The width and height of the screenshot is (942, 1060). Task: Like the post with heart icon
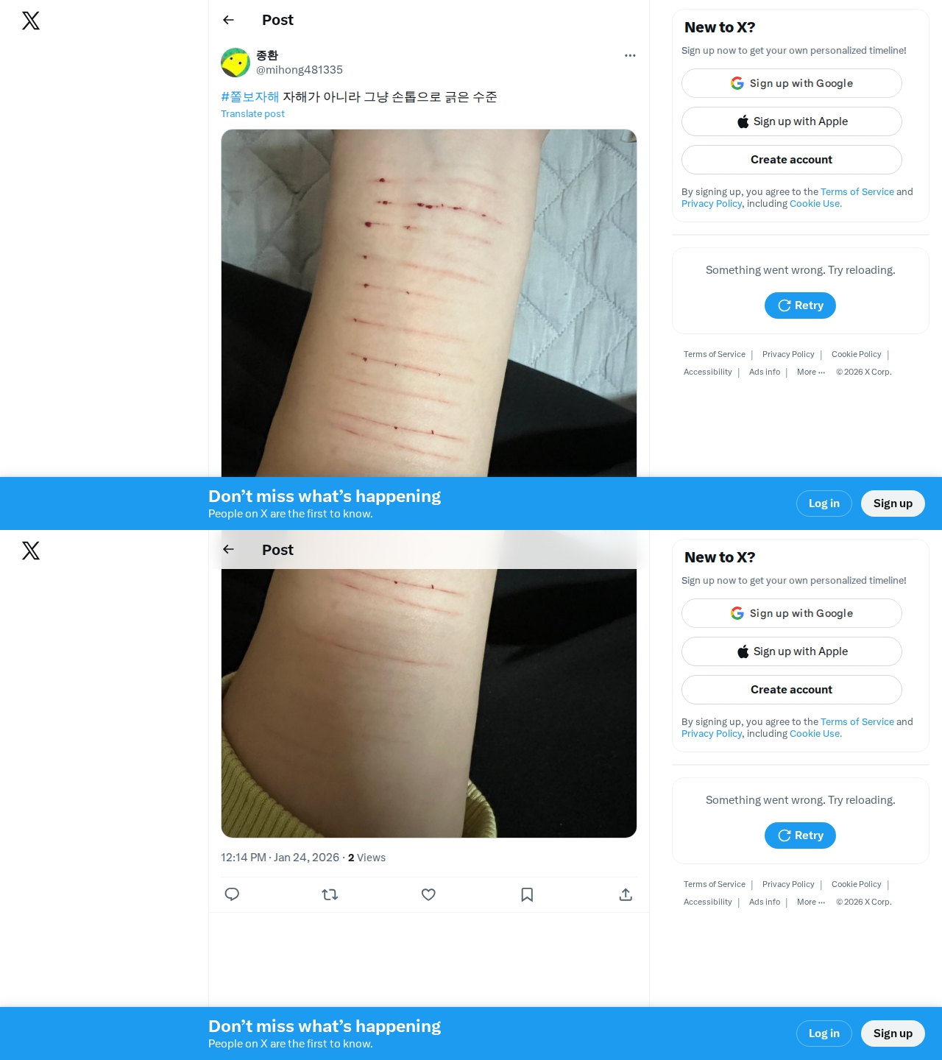click(428, 894)
